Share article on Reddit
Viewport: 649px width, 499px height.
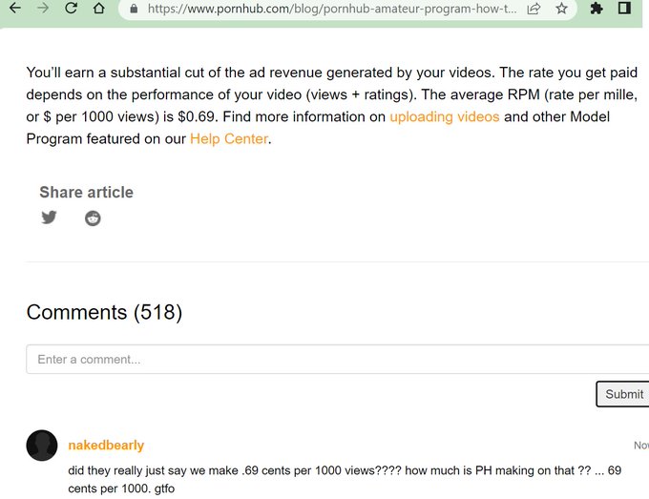click(93, 218)
